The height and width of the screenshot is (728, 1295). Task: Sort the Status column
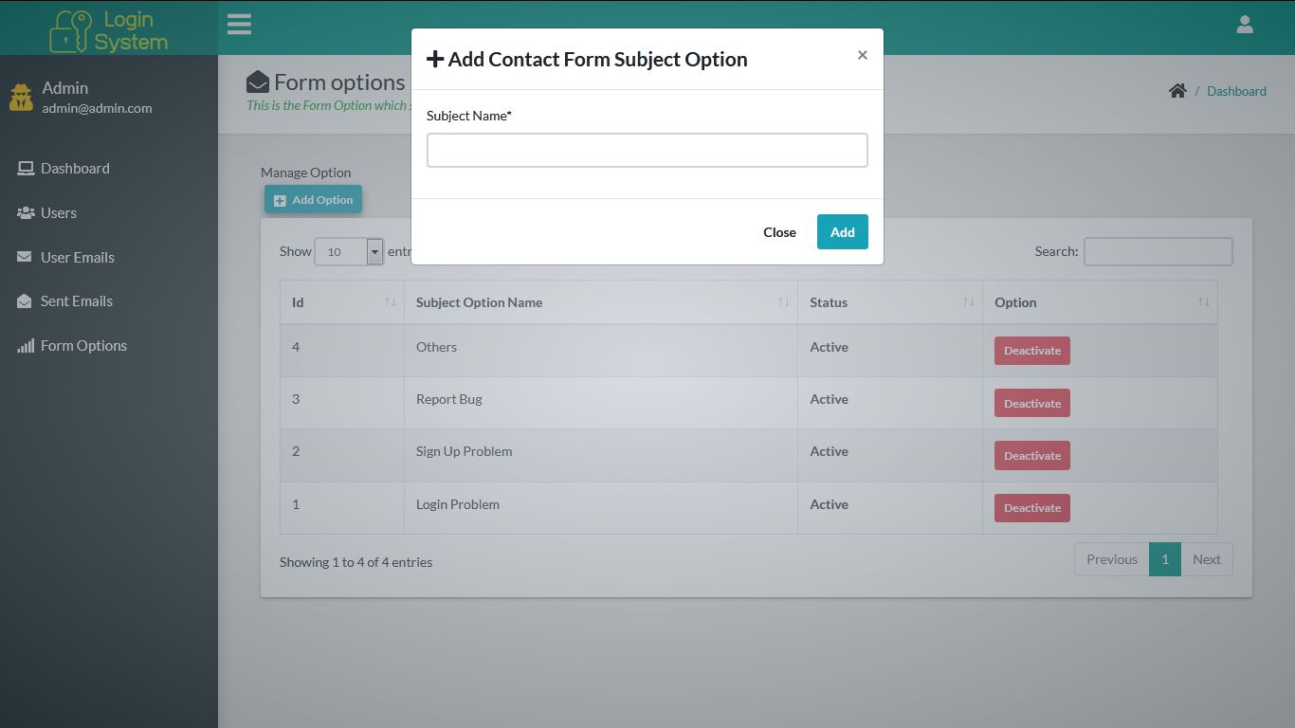(889, 301)
